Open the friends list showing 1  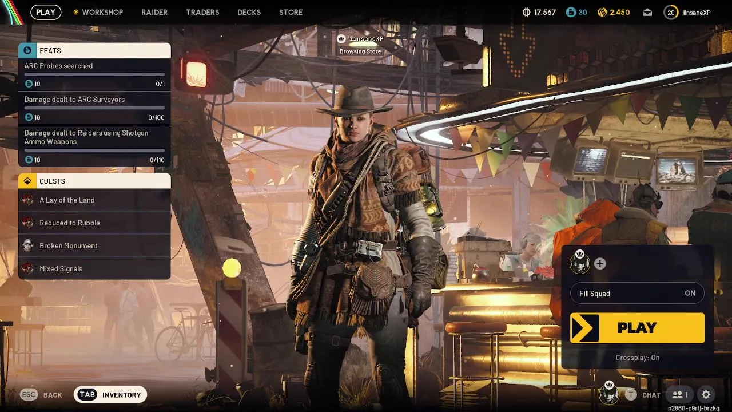pos(680,394)
